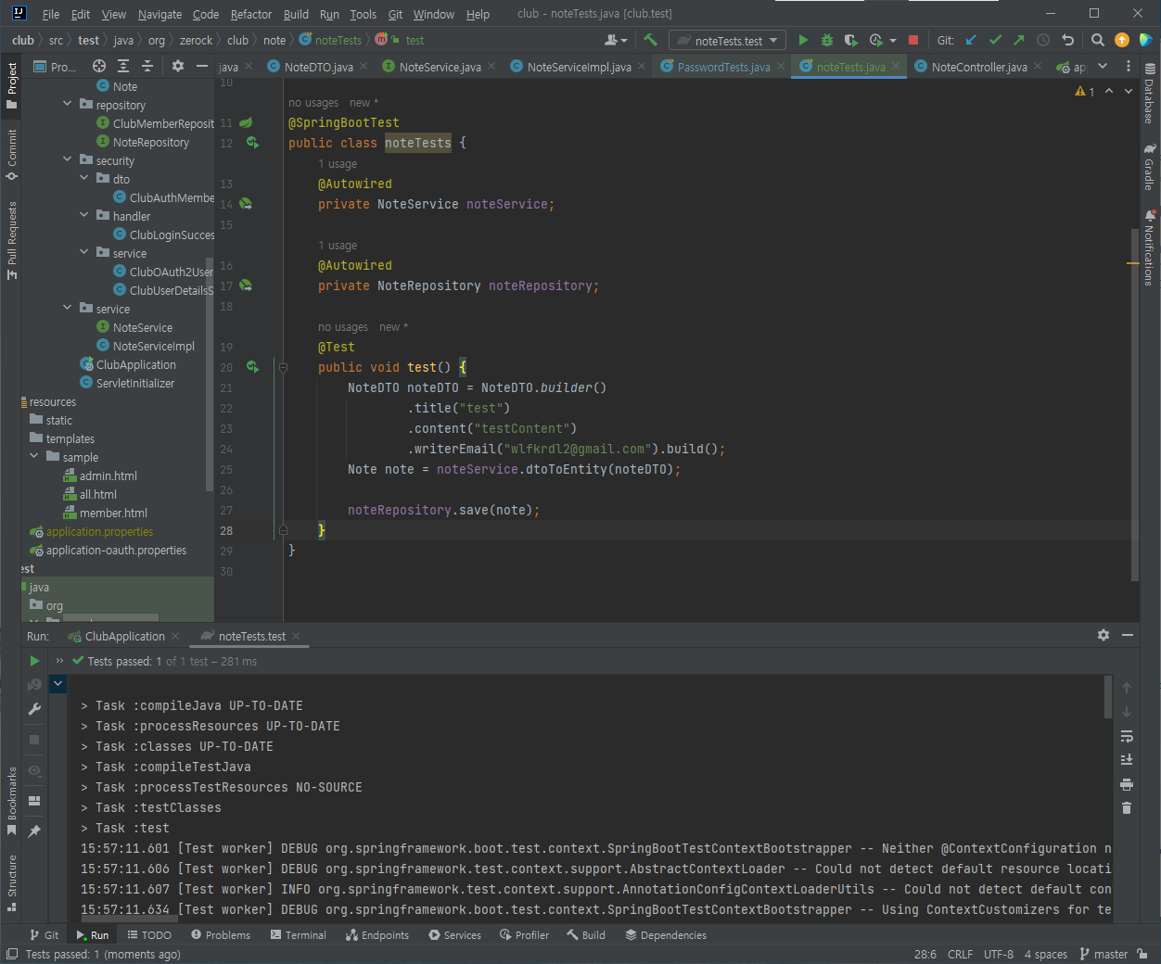Image resolution: width=1161 pixels, height=964 pixels.
Task: Click master branch in status bar
Action: (1104, 954)
